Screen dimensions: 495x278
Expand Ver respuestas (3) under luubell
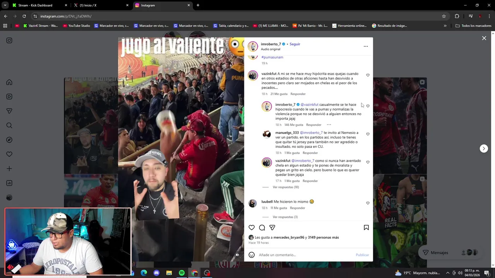tap(285, 217)
